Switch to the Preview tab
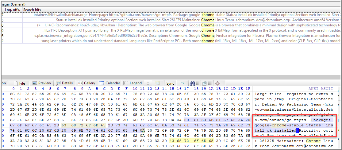This screenshot has width=342, height=150. click(x=42, y=83)
